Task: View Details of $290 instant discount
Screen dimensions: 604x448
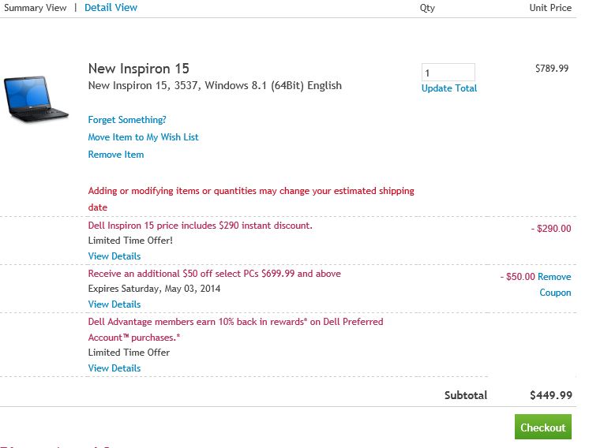Action: (x=114, y=256)
